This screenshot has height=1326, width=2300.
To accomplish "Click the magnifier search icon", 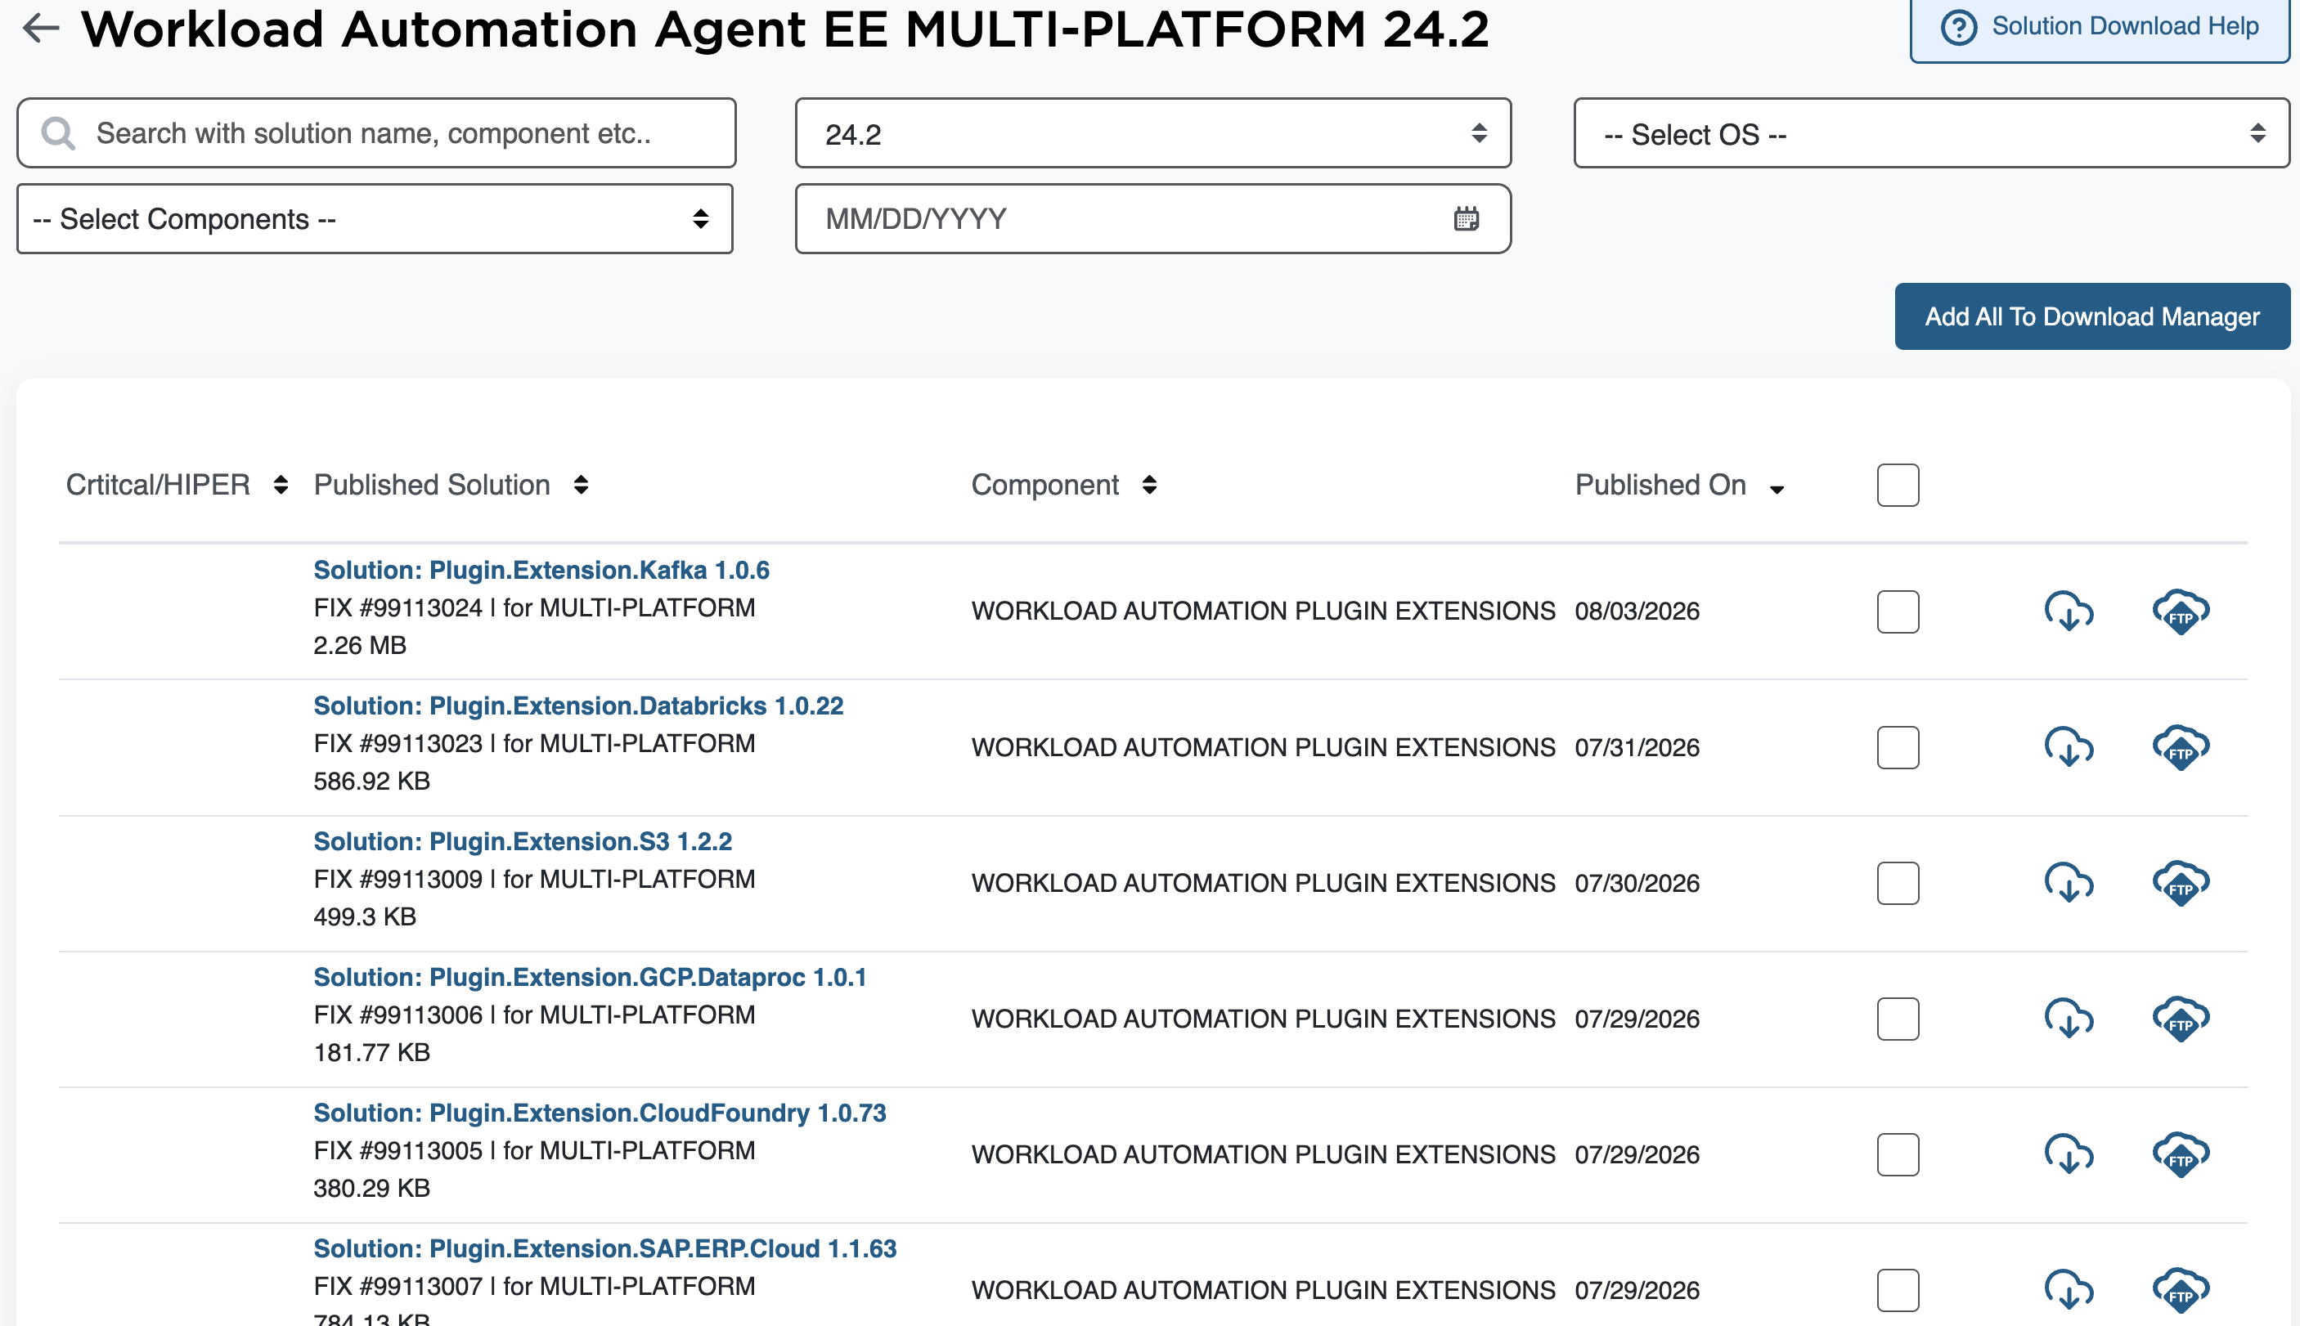I will (58, 134).
